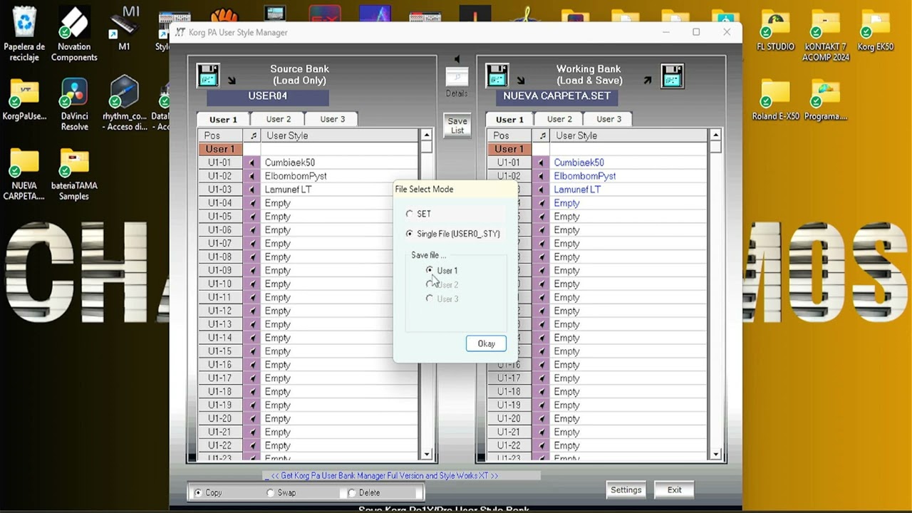912x513 pixels.
Task: Open DaVinci Resolve desktop shortcut
Action: [x=74, y=105]
